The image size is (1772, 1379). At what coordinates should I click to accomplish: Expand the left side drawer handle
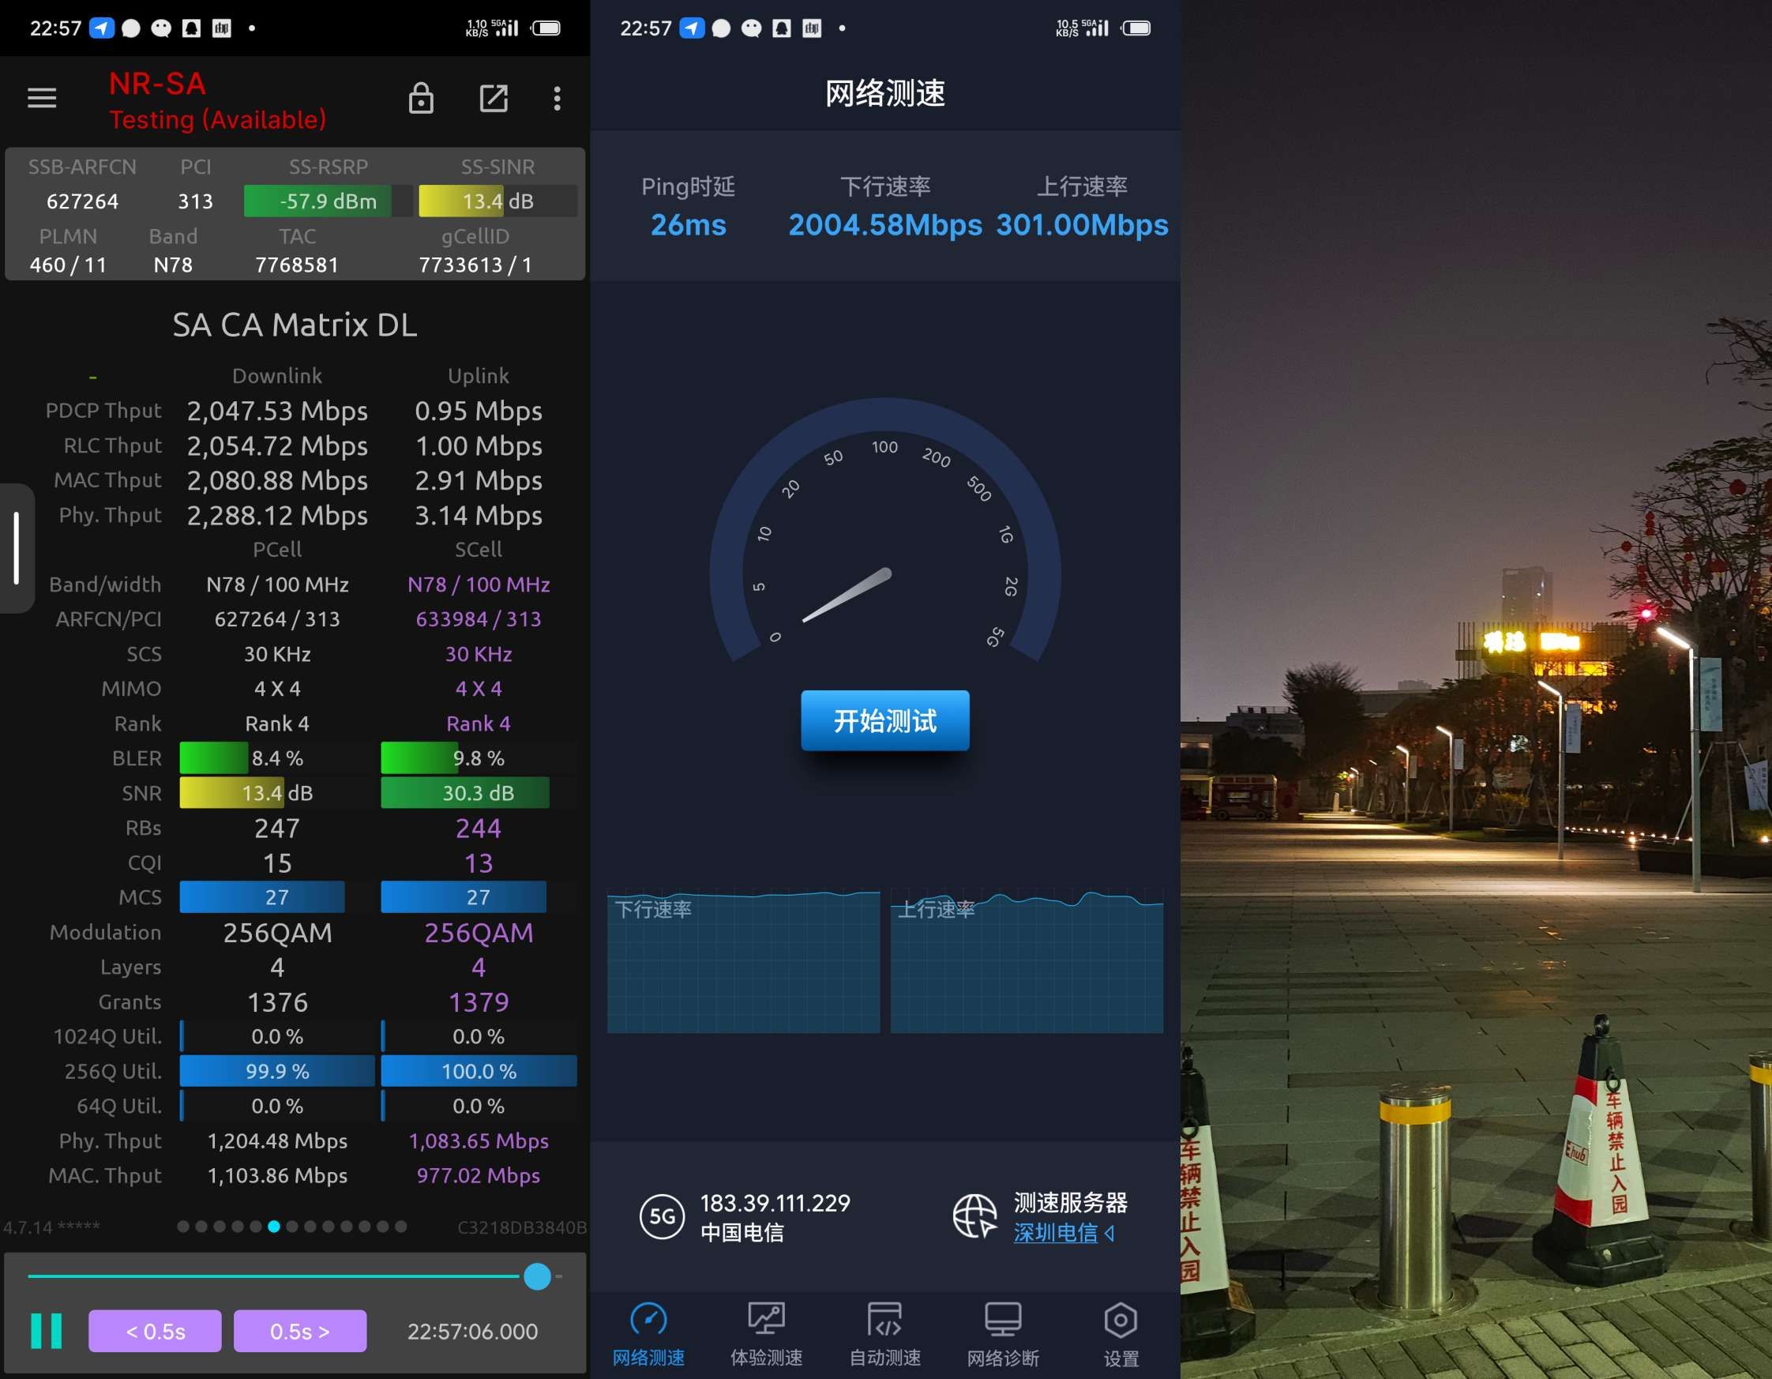(17, 548)
